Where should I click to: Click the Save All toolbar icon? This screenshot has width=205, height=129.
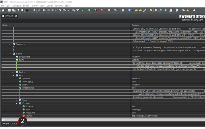click(13, 10)
